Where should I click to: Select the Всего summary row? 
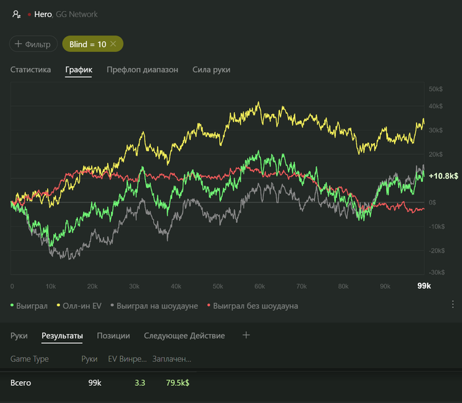click(20, 383)
